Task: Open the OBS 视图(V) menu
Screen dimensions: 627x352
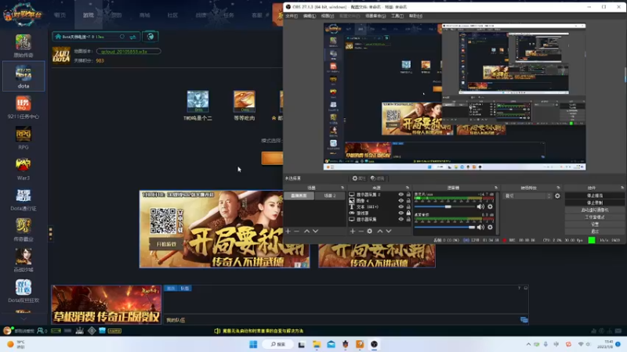Action: click(327, 16)
